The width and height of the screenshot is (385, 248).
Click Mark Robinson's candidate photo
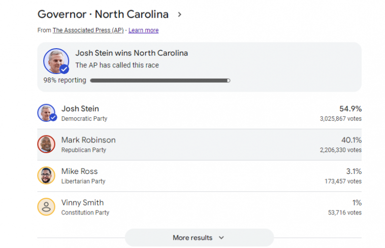point(46,144)
